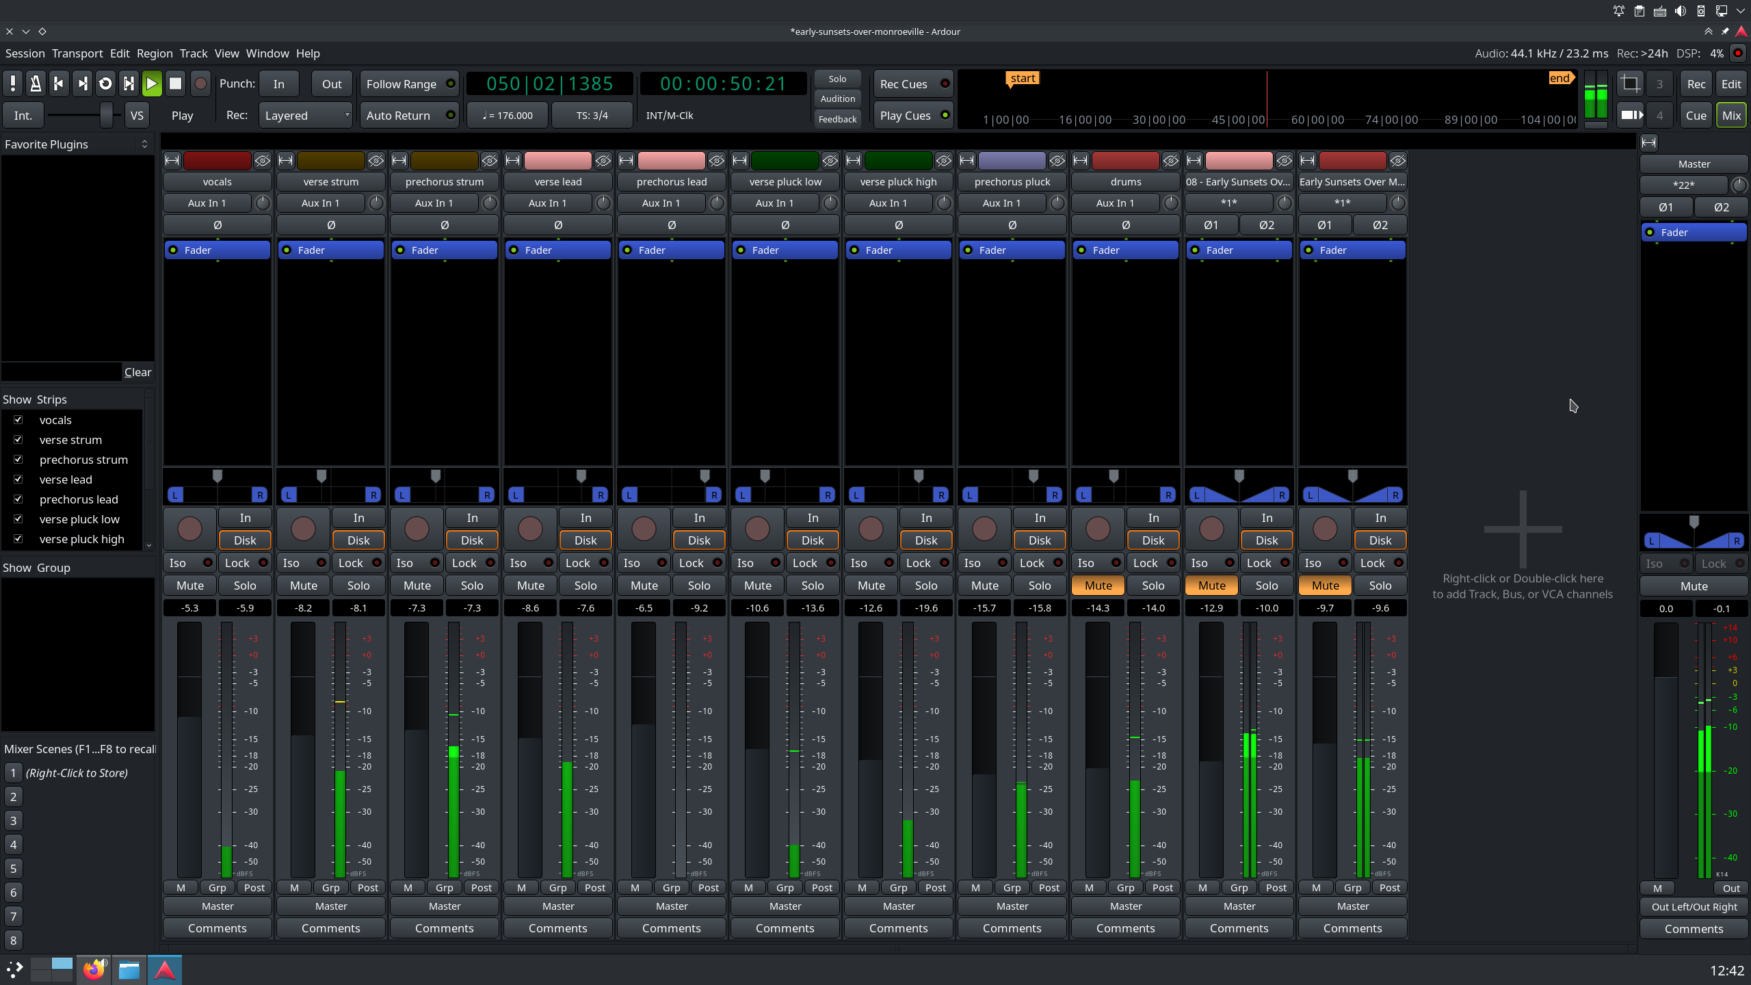Open the Layered record mode dropdown
Image resolution: width=1751 pixels, height=985 pixels.
click(306, 116)
